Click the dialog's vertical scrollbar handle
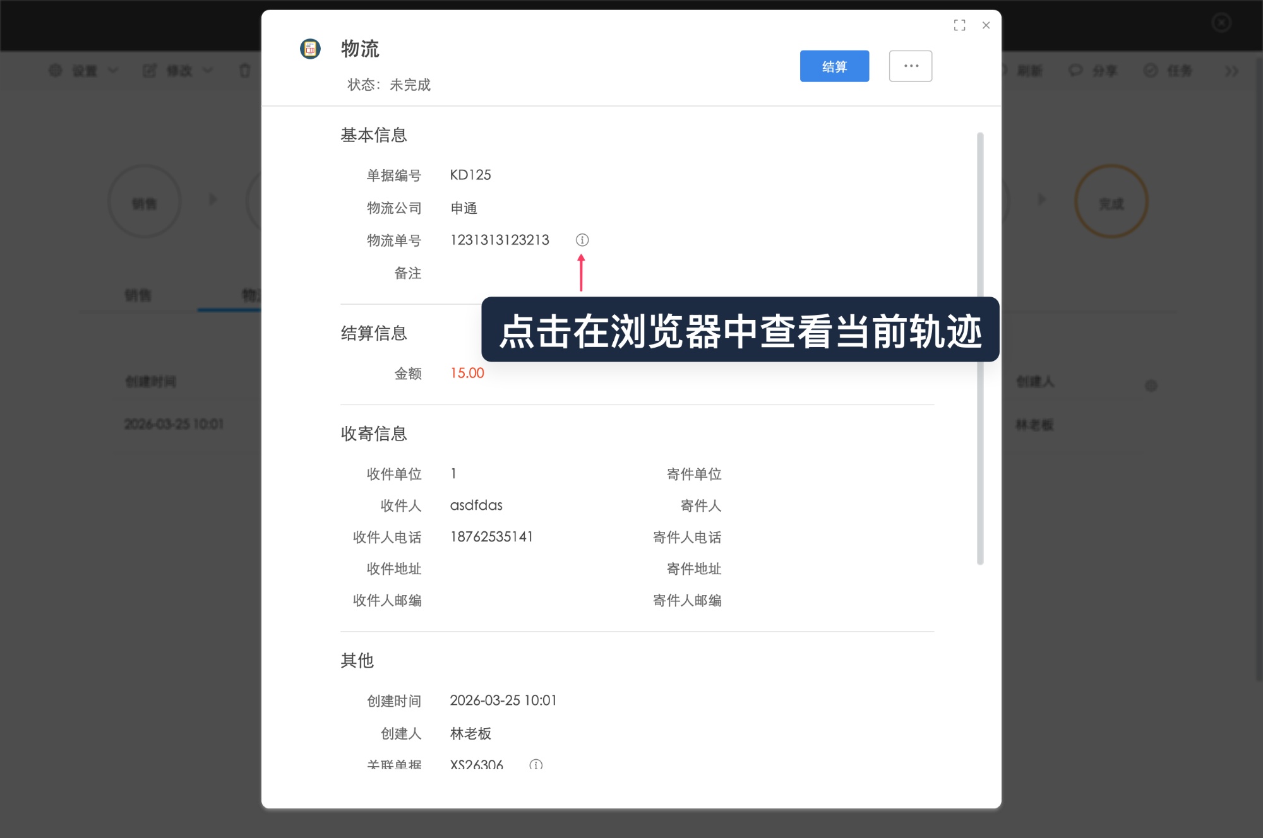 pyautogui.click(x=979, y=347)
